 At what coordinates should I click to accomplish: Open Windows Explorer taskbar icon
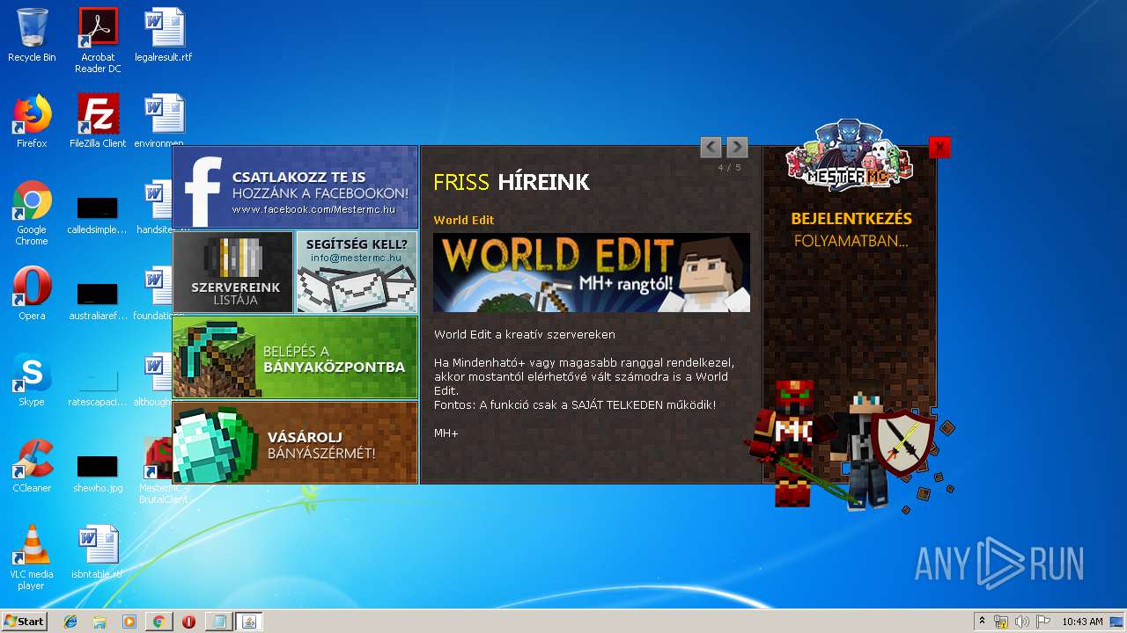click(99, 622)
